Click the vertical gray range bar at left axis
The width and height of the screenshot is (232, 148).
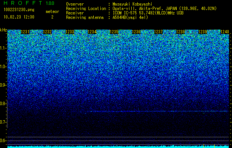(x=7, y=114)
